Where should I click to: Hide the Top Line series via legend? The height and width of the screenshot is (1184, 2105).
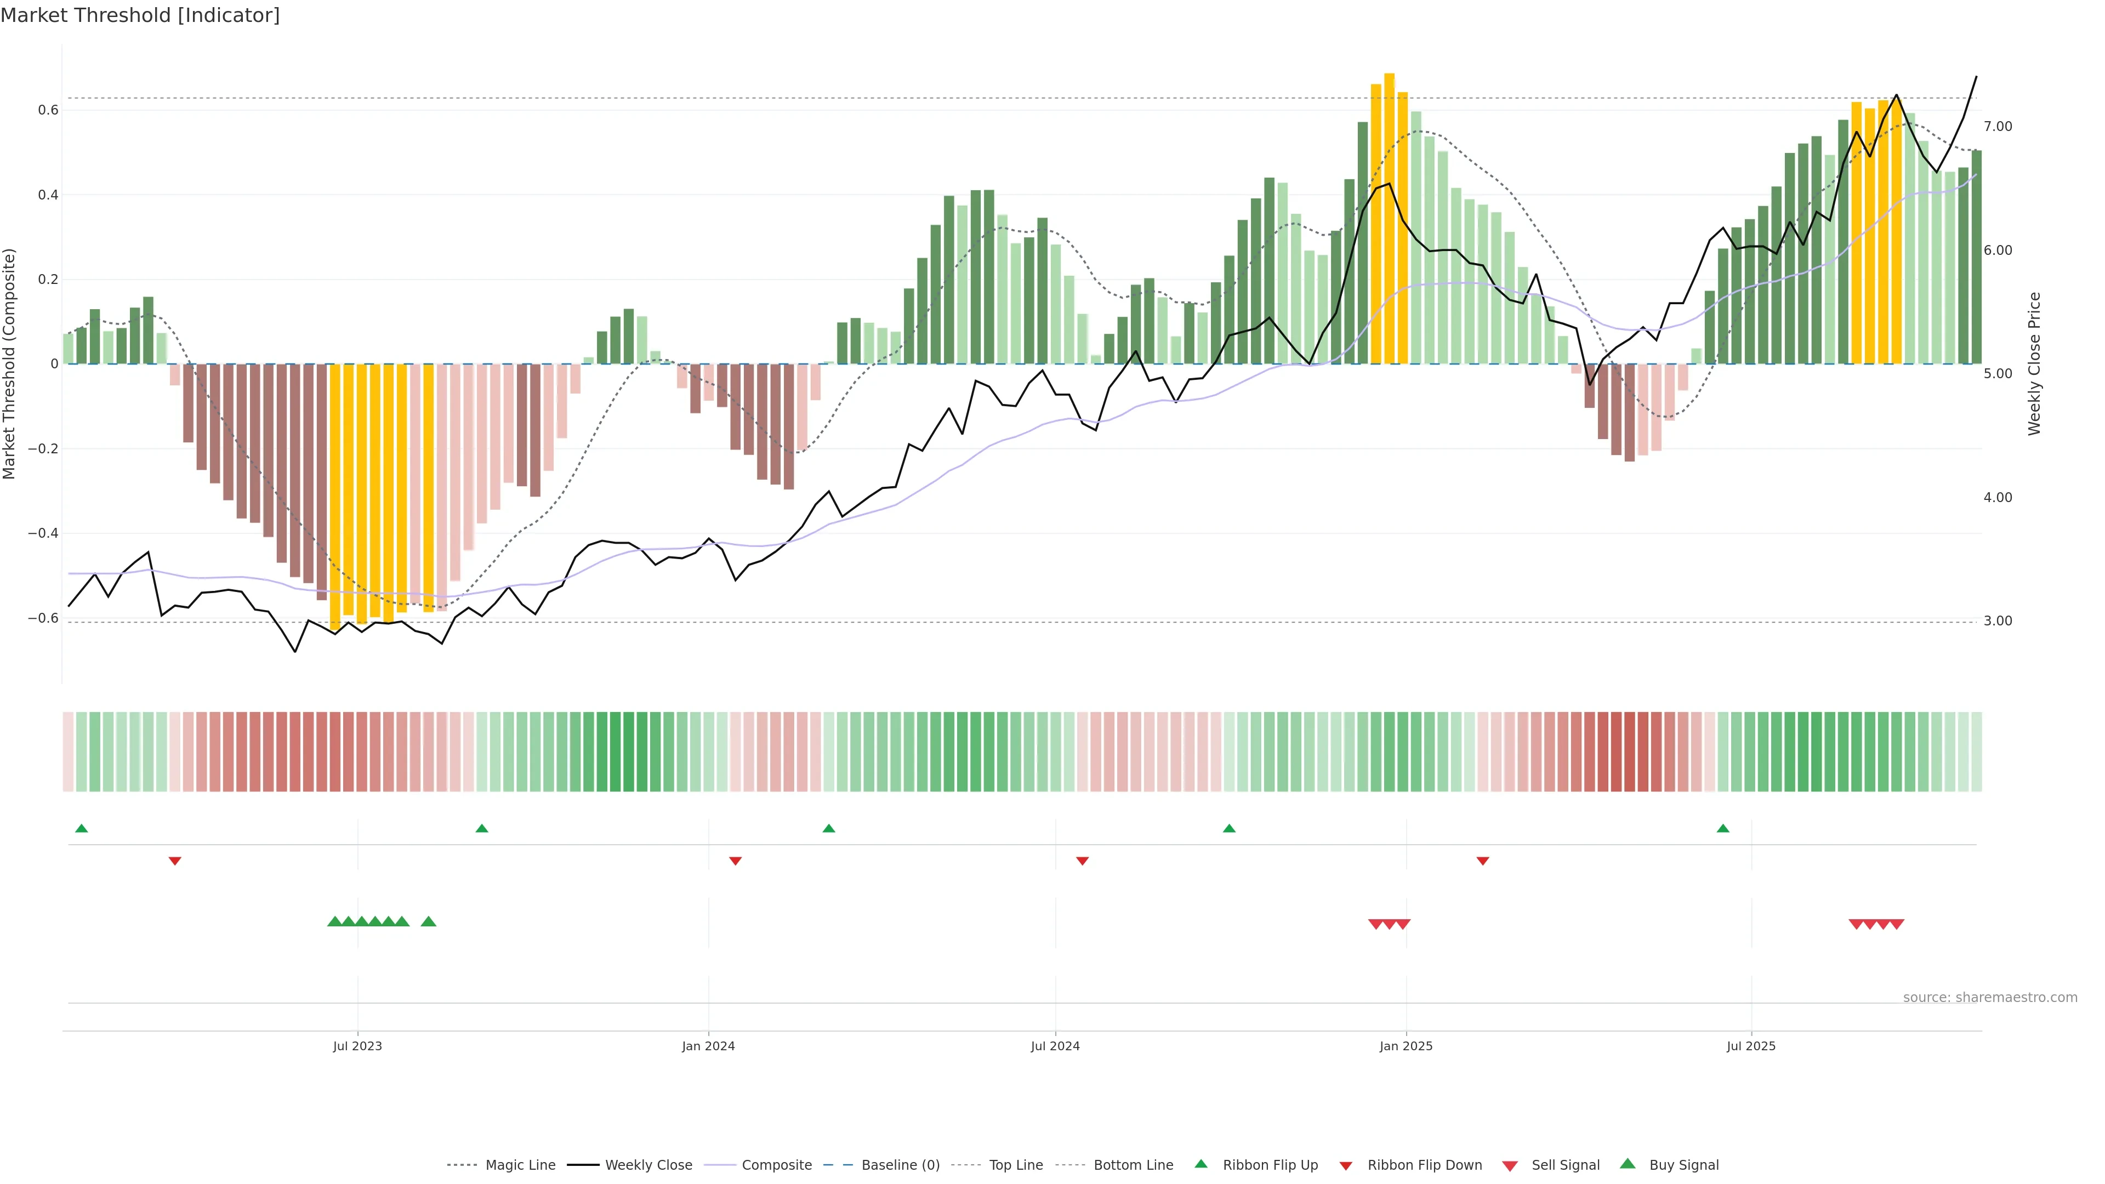tap(1016, 1165)
